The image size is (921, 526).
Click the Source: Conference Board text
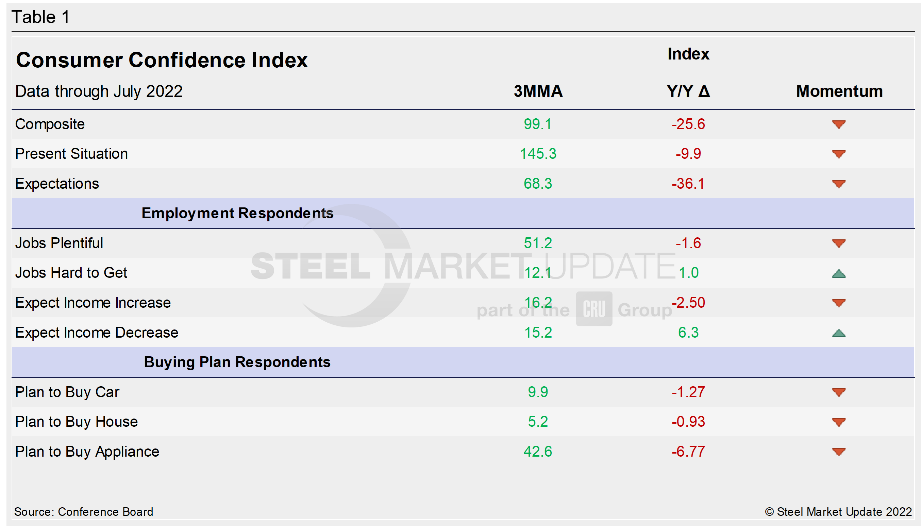[x=83, y=511]
